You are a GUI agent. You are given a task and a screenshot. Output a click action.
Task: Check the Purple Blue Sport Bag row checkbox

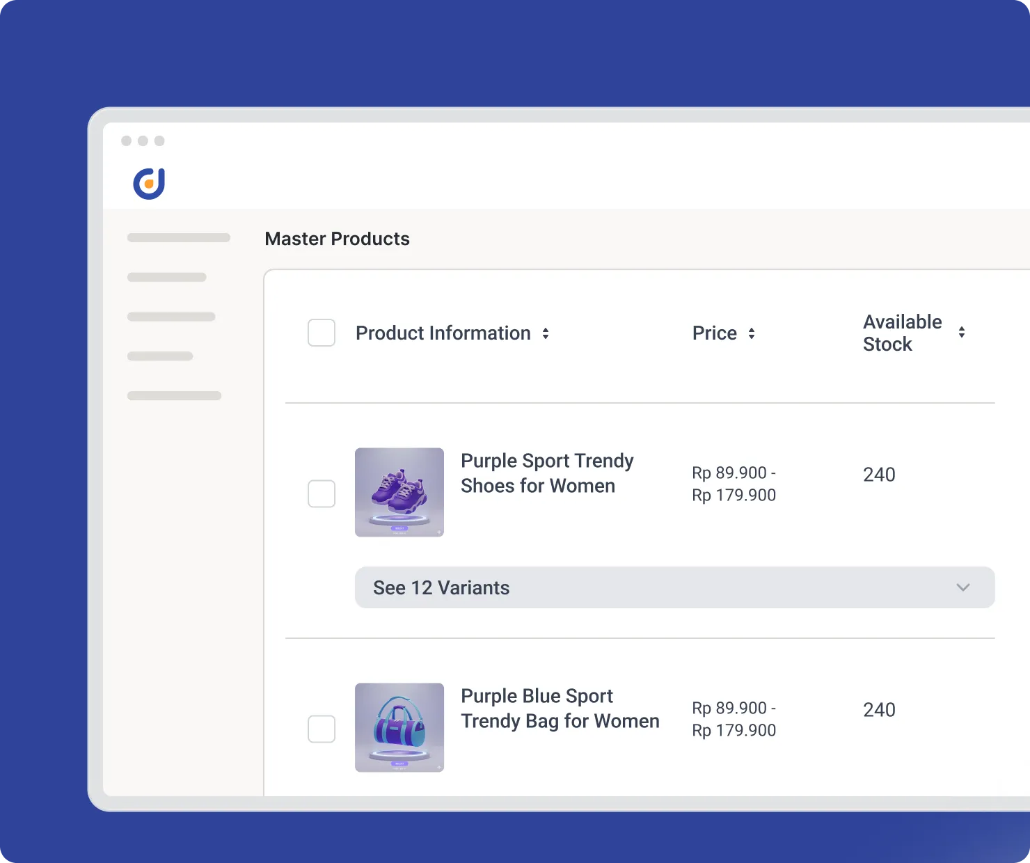(322, 729)
